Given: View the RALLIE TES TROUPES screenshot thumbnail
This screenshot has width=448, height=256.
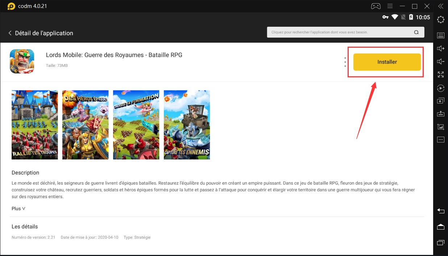Looking at the screenshot, I should (34, 124).
